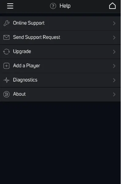121x184 pixels.
Task: Click the wrench icon for Online Support
Action: tap(6, 23)
